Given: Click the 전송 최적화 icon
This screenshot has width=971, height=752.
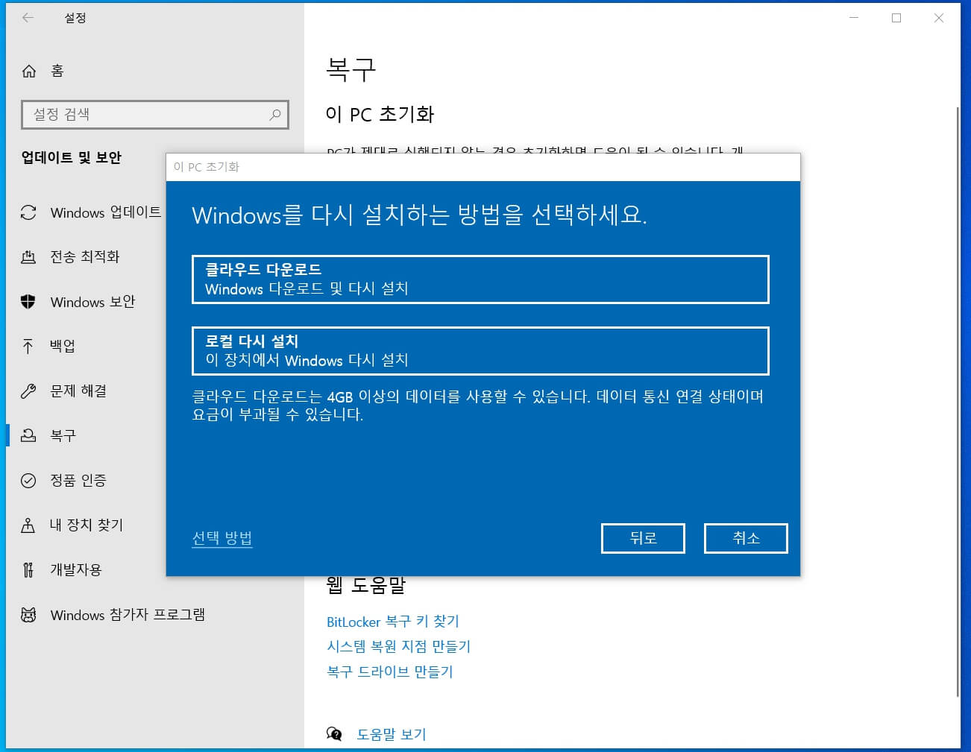Looking at the screenshot, I should tap(28, 257).
